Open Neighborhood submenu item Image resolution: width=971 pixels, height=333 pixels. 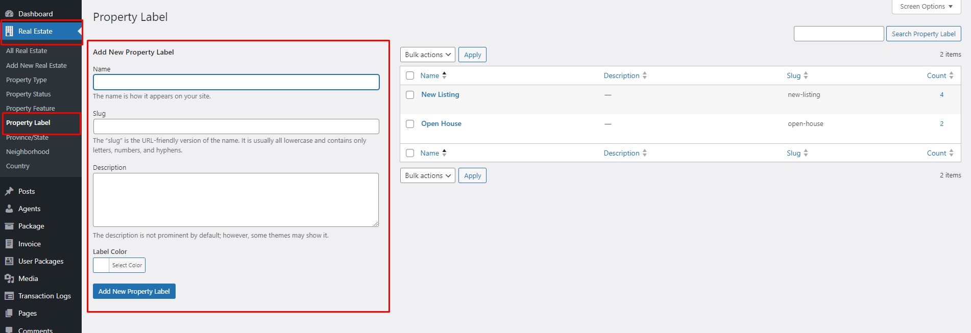click(x=28, y=152)
